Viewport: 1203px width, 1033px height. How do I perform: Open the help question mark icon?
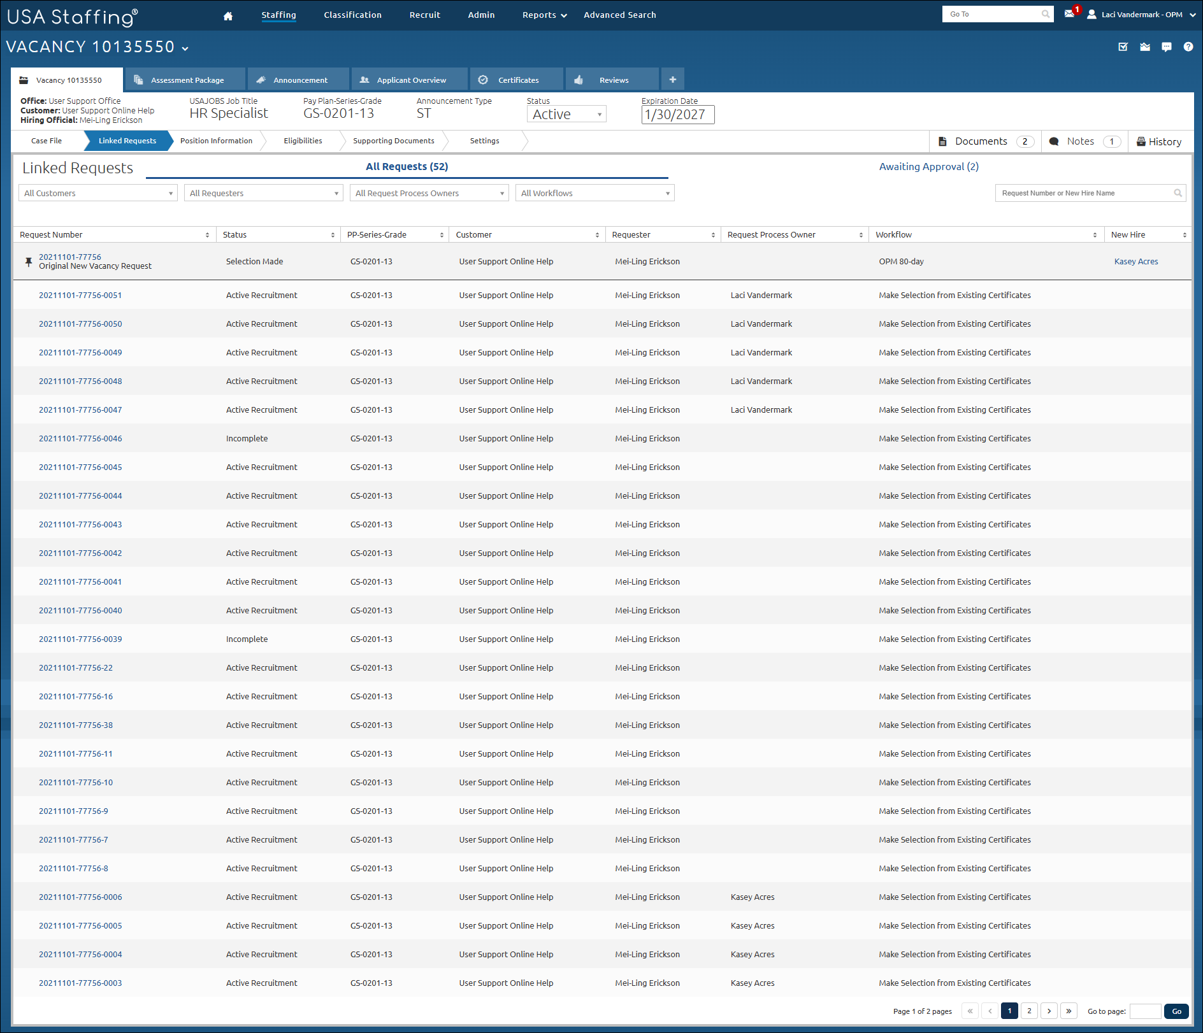[x=1188, y=46]
